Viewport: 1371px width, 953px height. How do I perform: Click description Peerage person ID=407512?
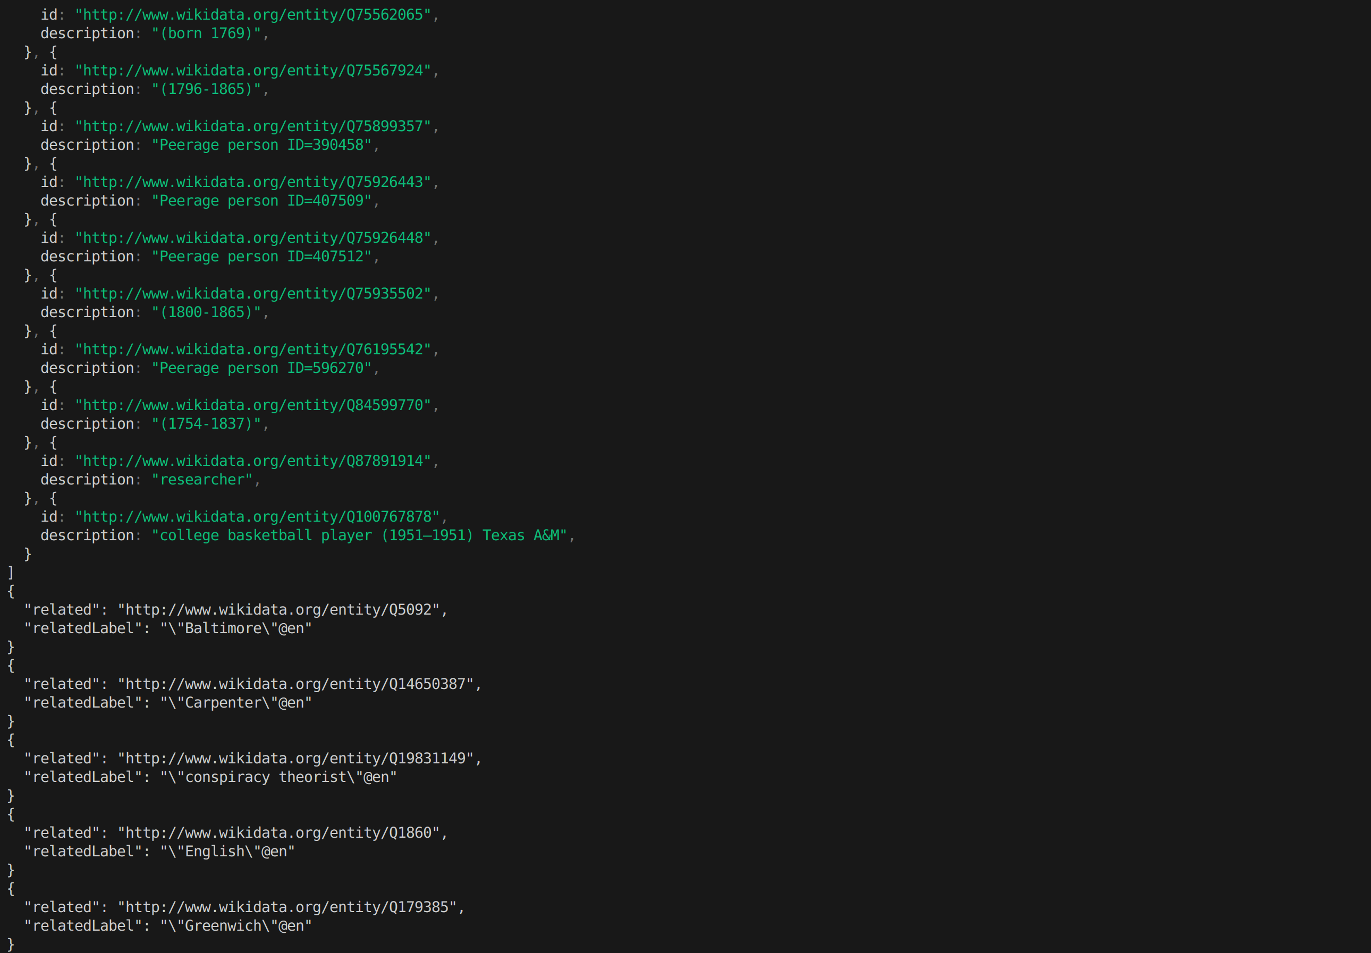point(261,257)
